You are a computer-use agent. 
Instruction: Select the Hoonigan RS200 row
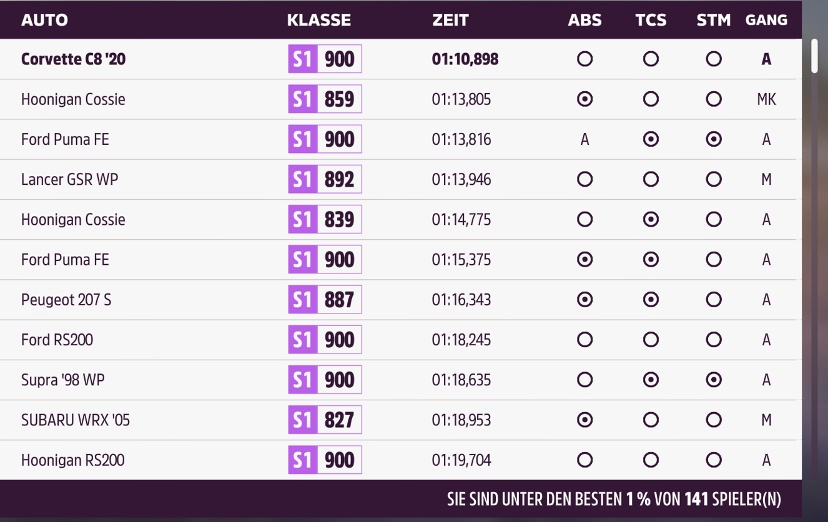coord(72,461)
